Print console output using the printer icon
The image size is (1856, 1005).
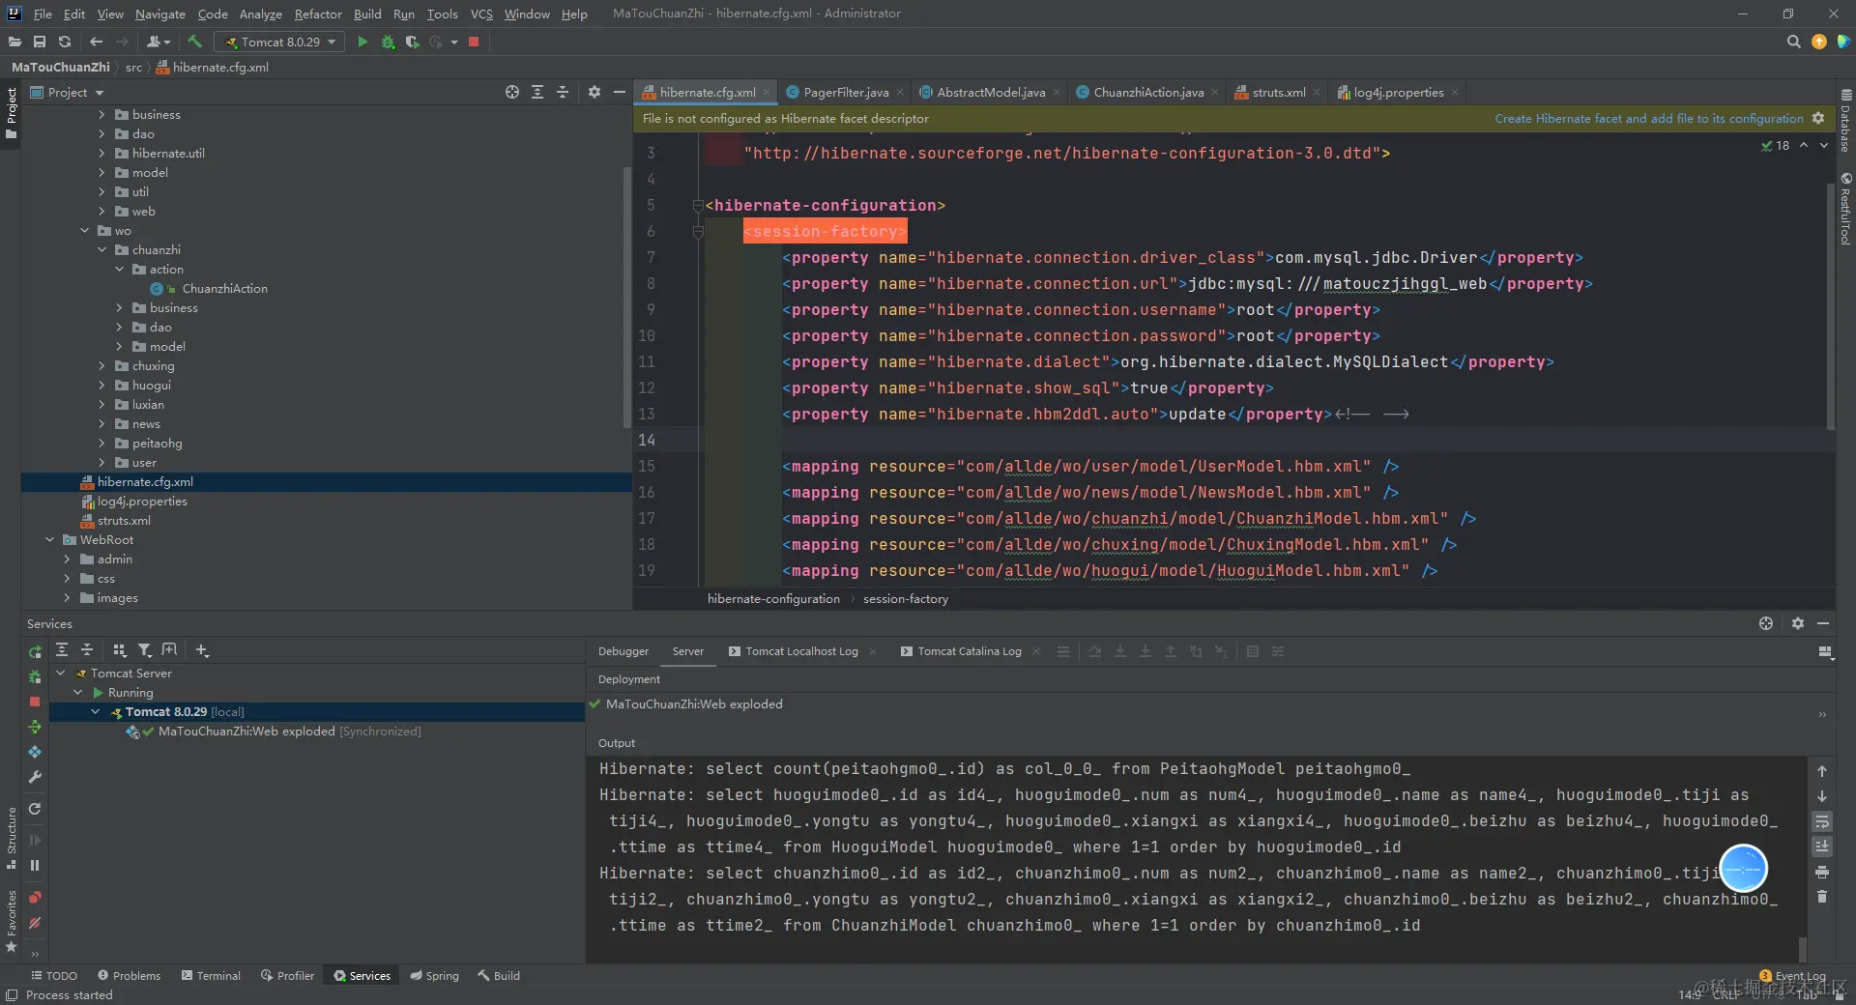click(1822, 872)
